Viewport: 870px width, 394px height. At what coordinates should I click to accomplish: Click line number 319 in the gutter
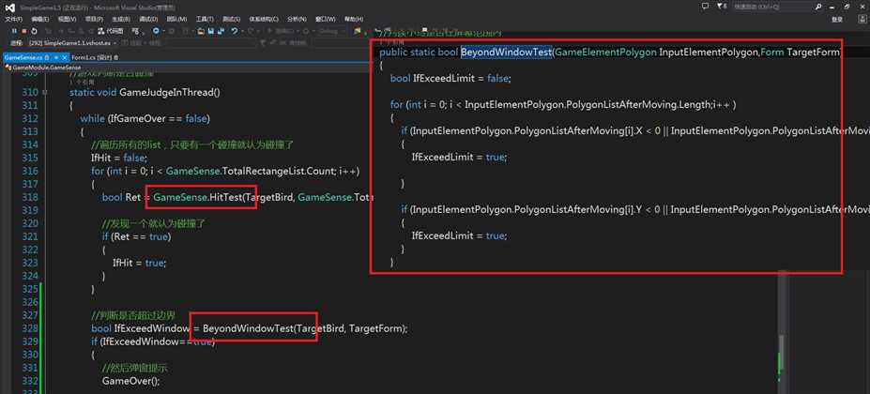pos(30,210)
